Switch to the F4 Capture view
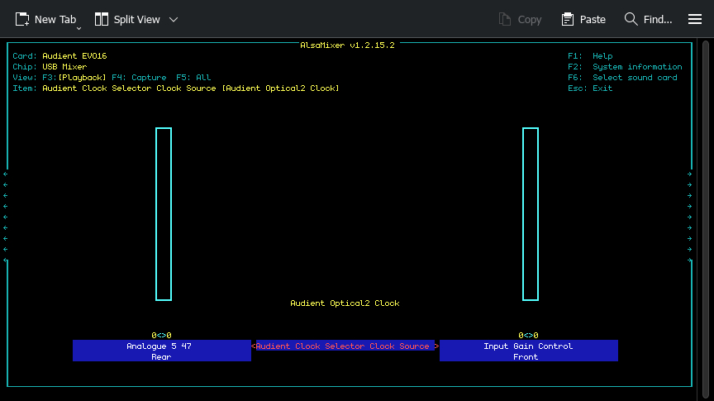714x401 pixels. (139, 78)
